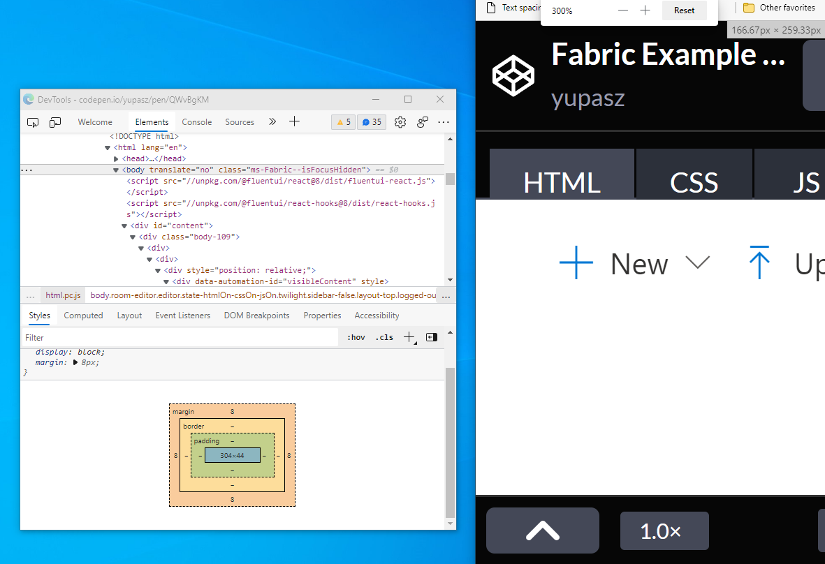The width and height of the screenshot is (825, 564).
Task: Click the Elements panel scrollbar thumb
Action: (450, 179)
